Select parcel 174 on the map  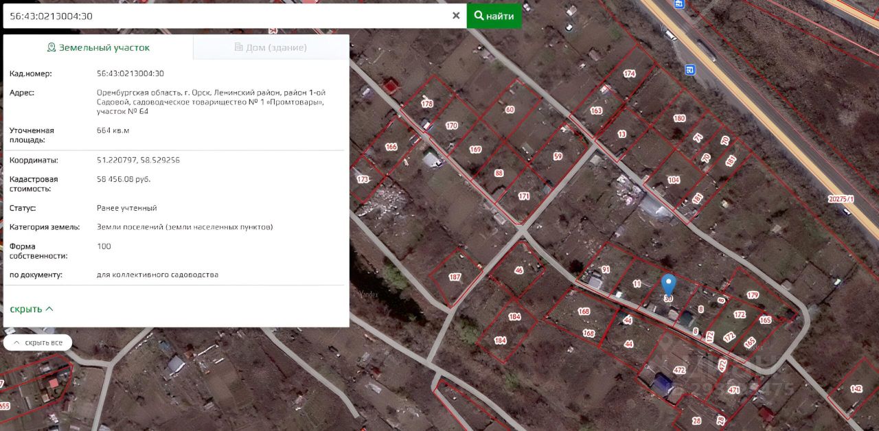[x=629, y=73]
